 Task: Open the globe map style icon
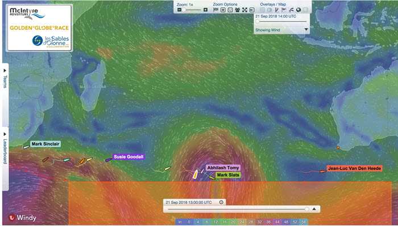coord(298,10)
